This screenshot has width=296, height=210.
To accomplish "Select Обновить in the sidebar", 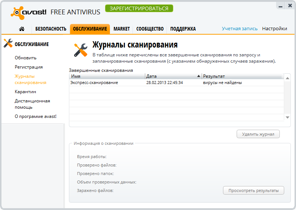I will tap(25, 58).
